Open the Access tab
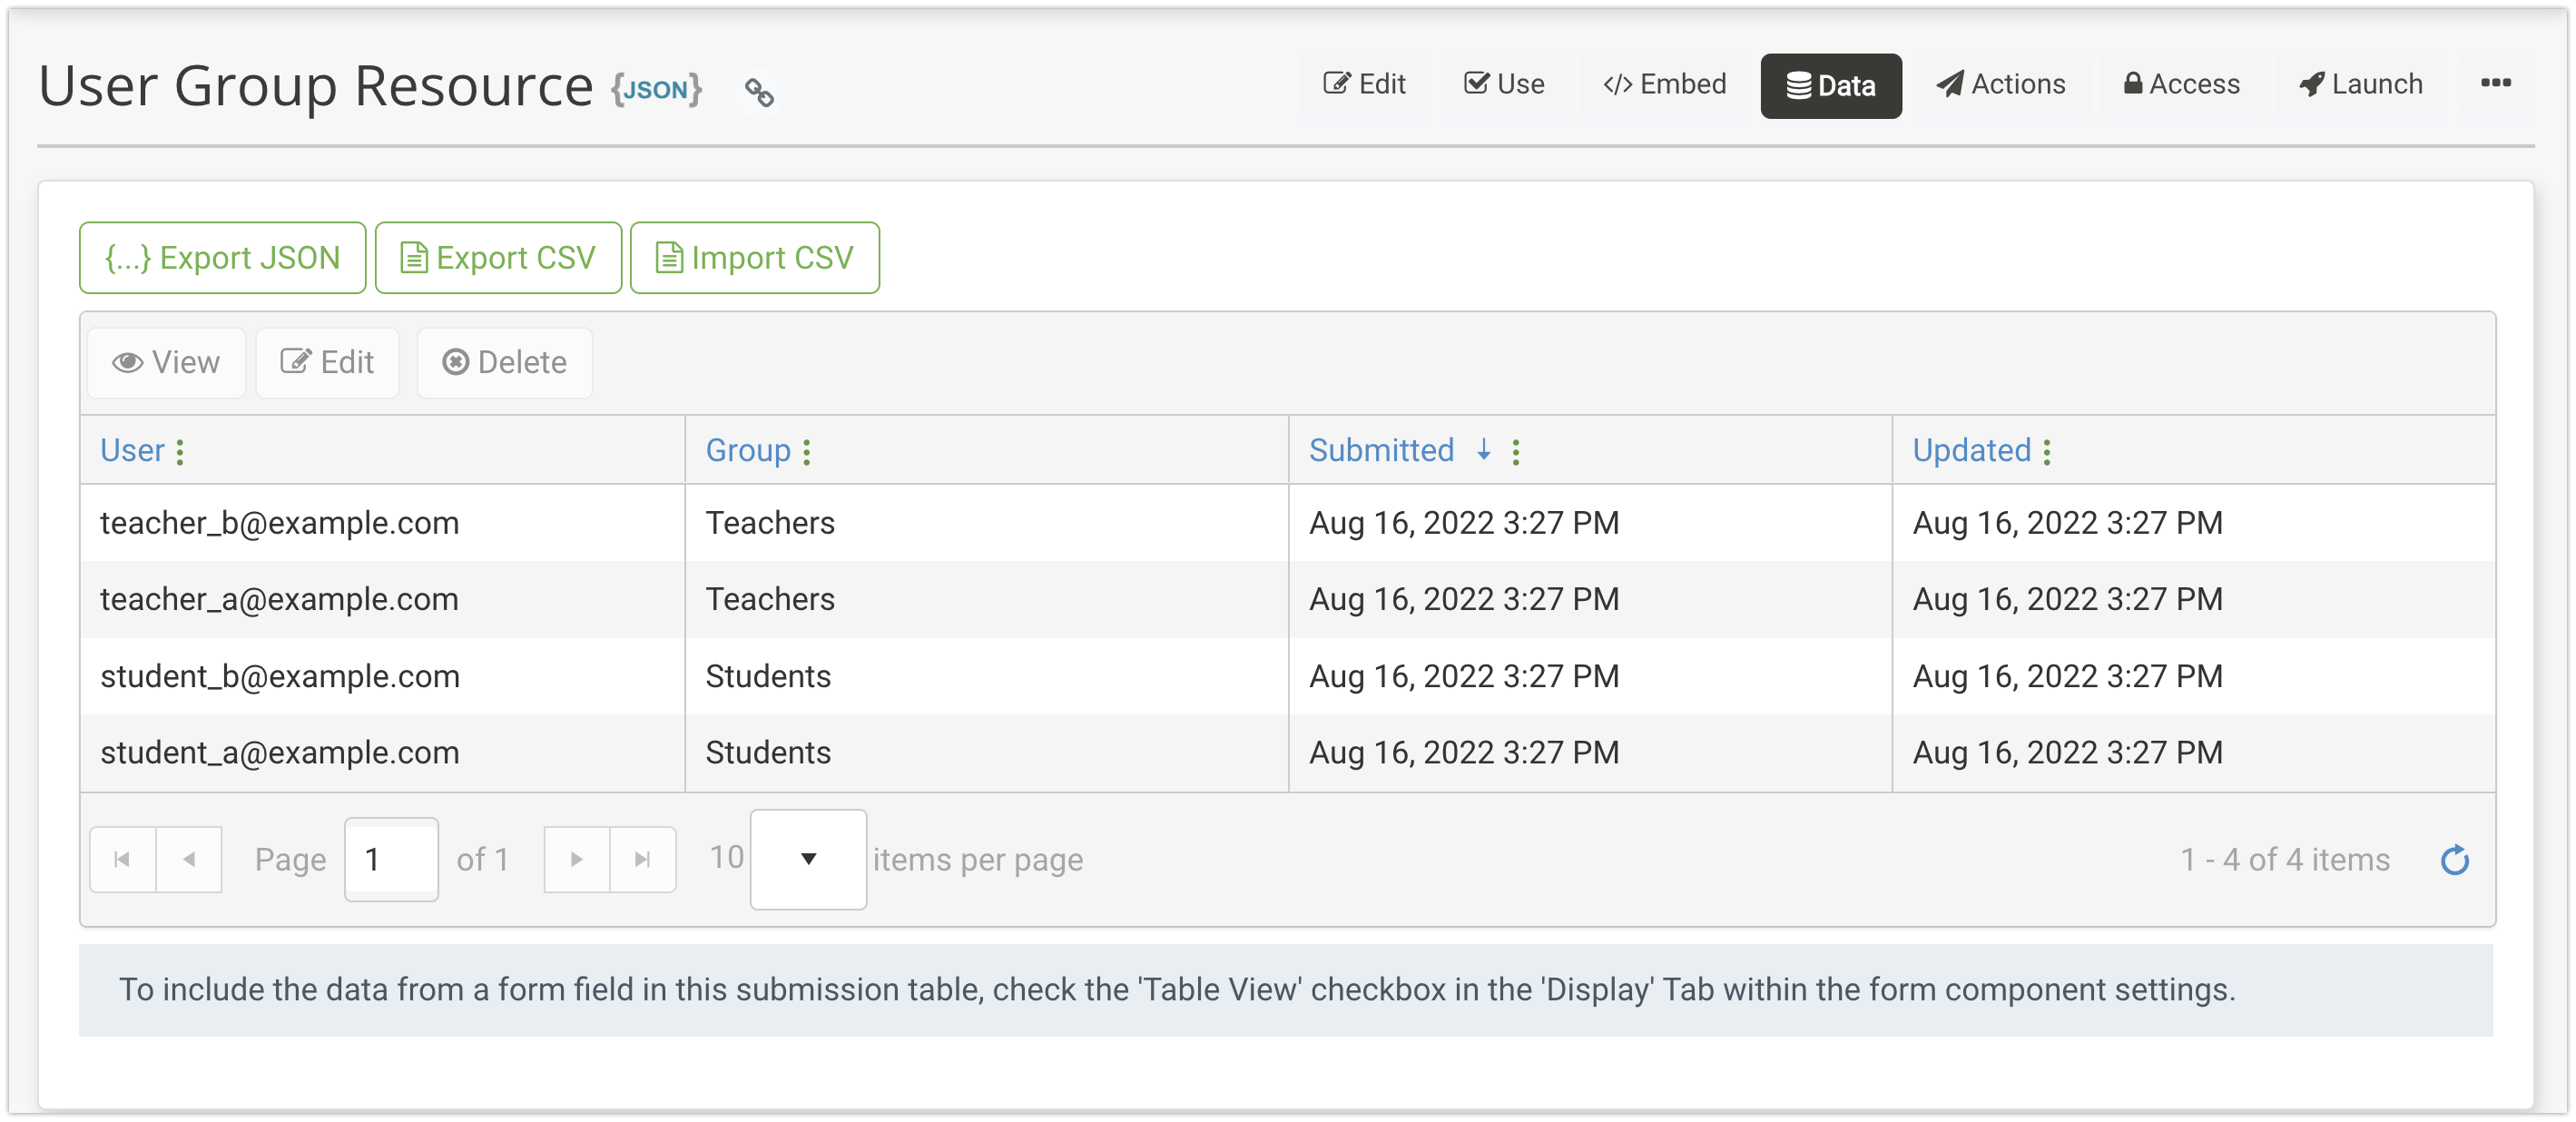The image size is (2576, 1122). (2181, 85)
